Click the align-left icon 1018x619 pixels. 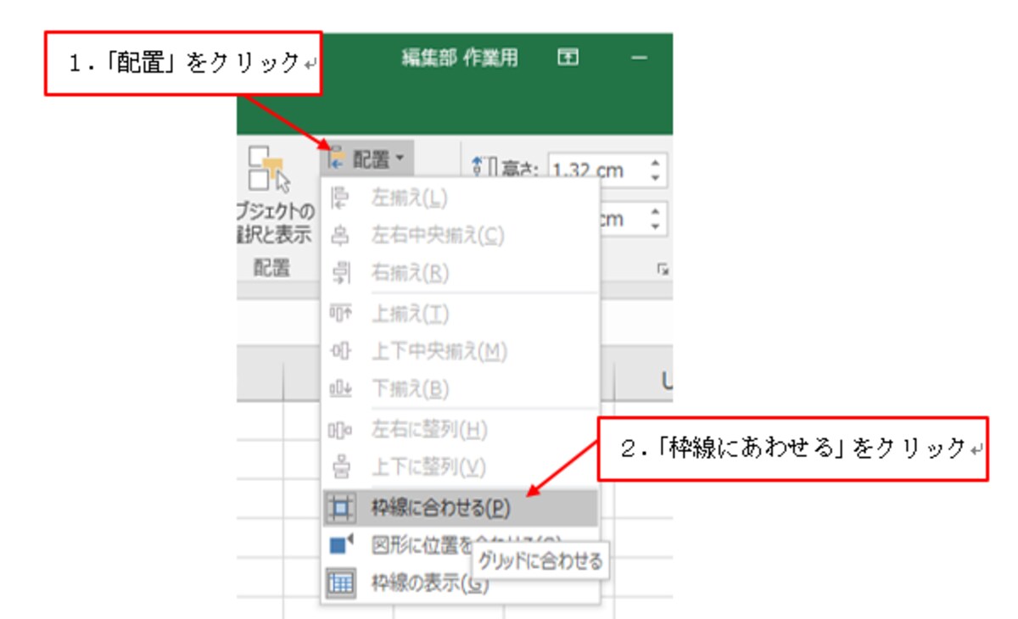tap(340, 198)
